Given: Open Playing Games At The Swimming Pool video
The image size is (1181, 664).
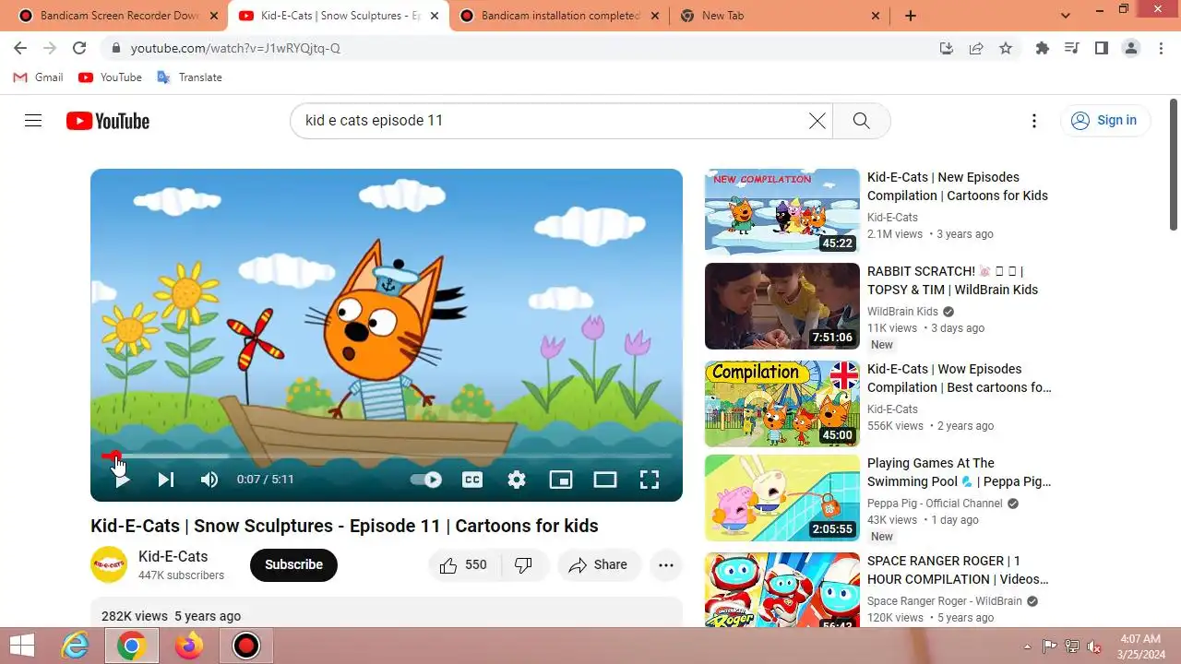Looking at the screenshot, I should (959, 472).
